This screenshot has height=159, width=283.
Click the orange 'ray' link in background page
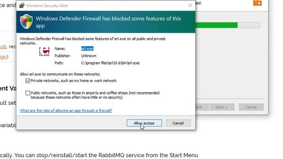[3, 57]
